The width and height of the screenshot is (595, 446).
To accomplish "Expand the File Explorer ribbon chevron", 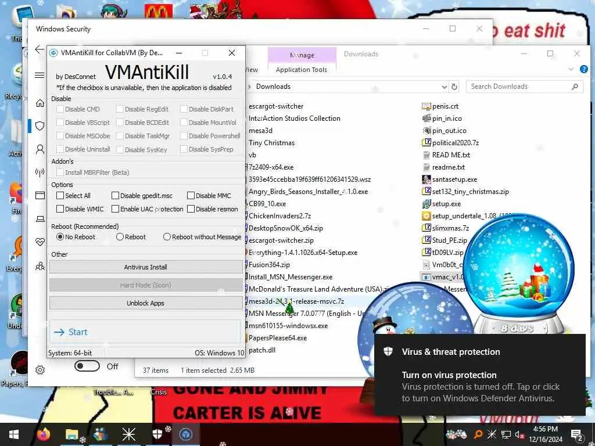I will pos(571,69).
